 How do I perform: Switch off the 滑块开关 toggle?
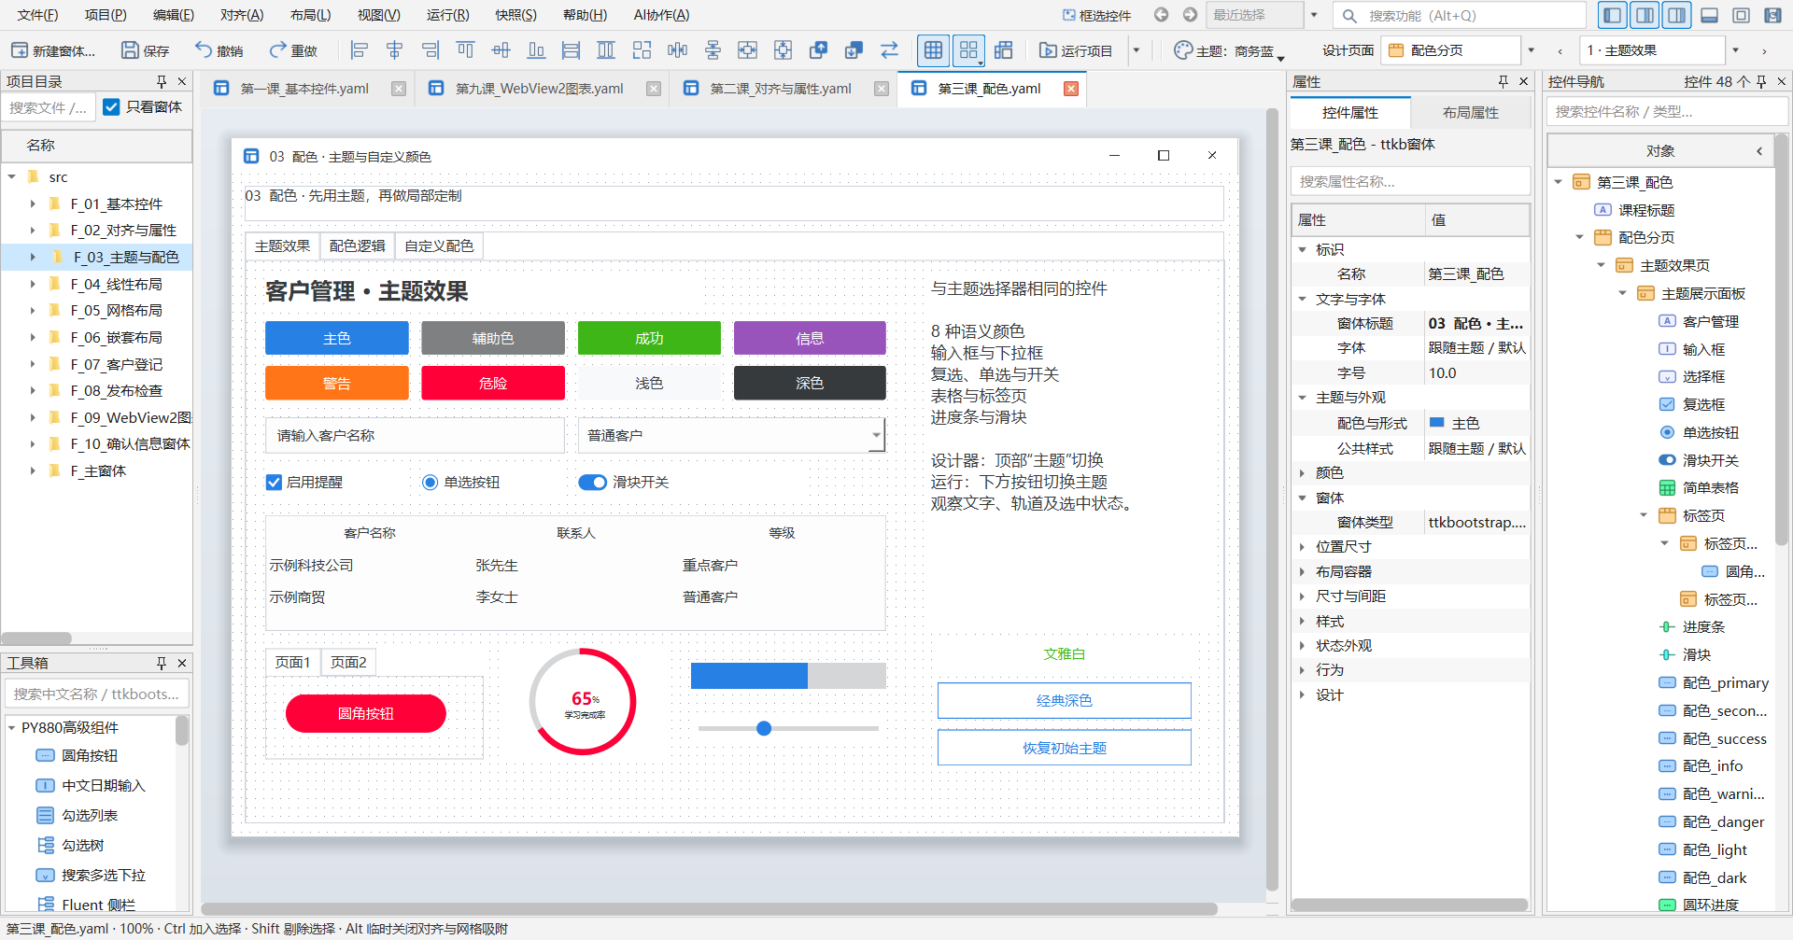(592, 483)
